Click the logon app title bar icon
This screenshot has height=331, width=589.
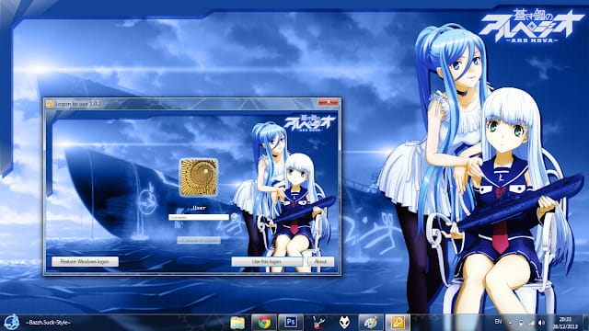tap(49, 104)
